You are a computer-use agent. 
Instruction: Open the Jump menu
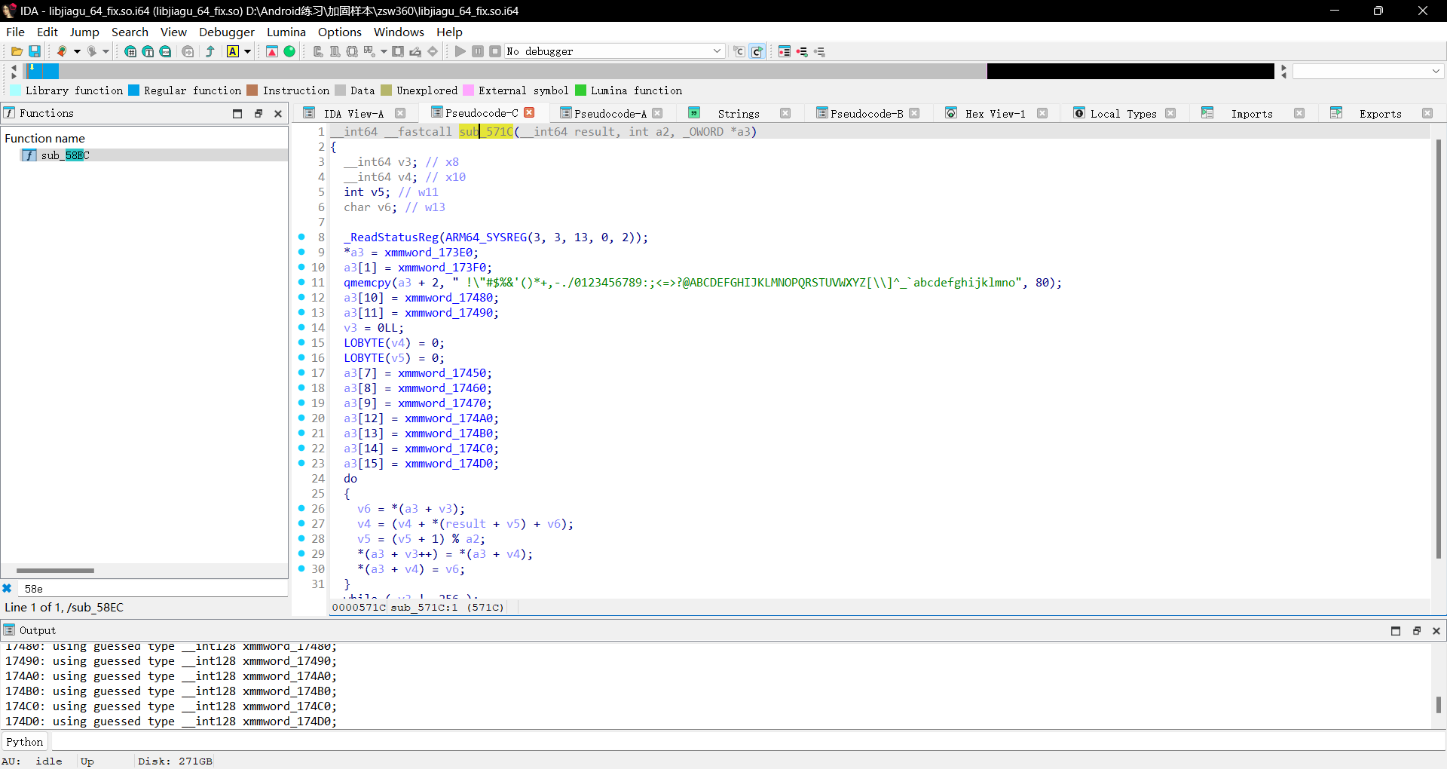click(x=84, y=32)
